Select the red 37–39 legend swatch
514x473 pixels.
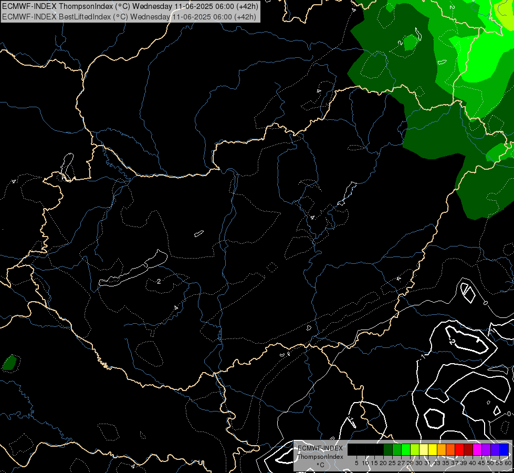pos(459,449)
